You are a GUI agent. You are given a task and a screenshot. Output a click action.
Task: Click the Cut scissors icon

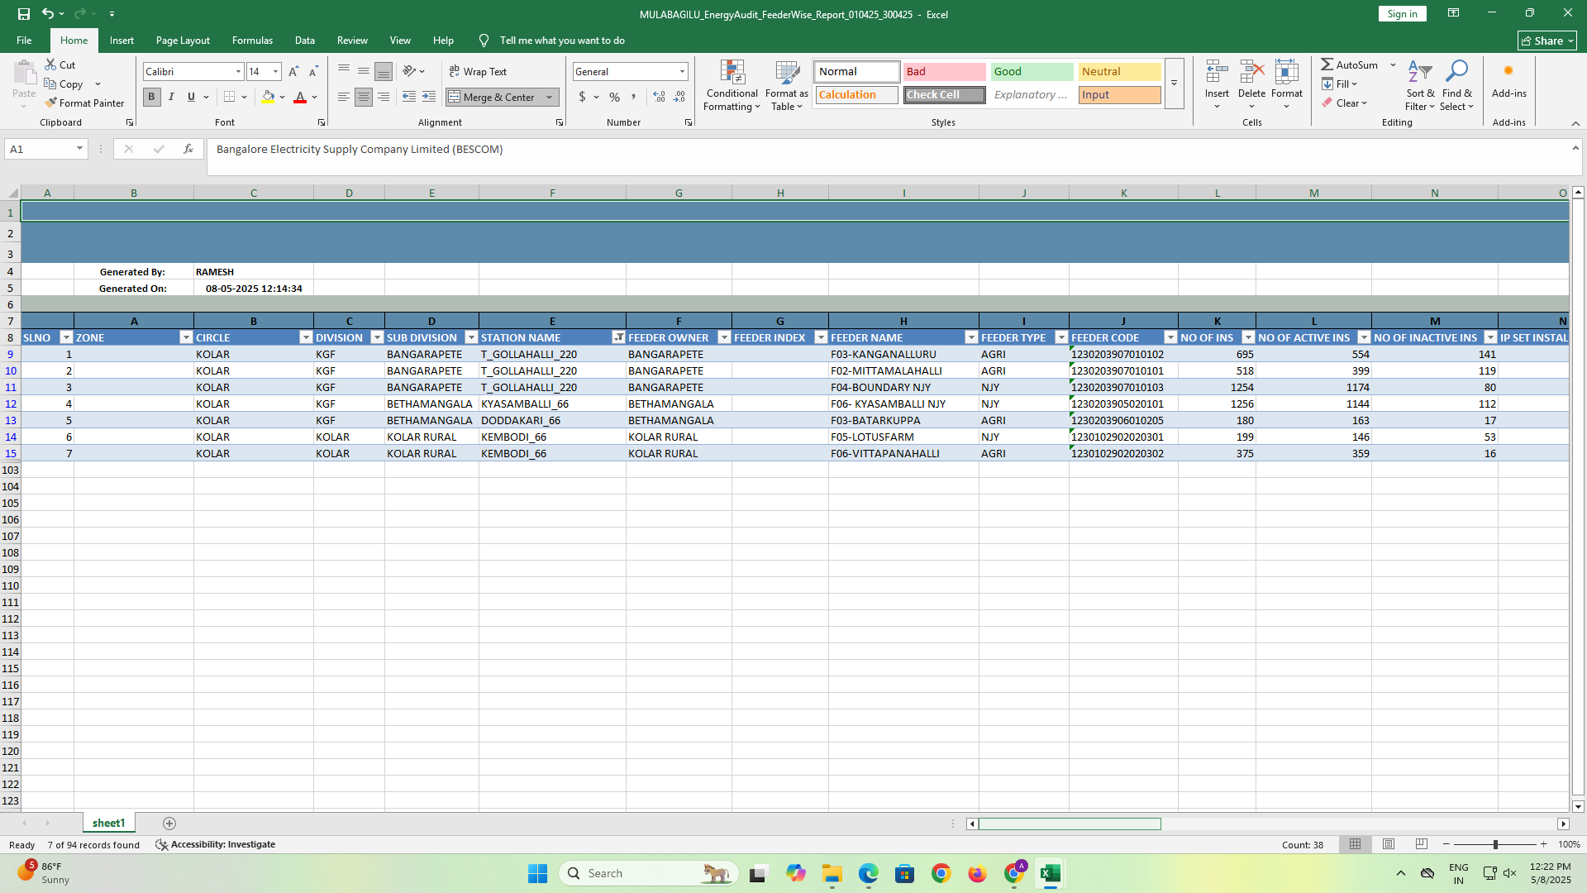click(50, 64)
